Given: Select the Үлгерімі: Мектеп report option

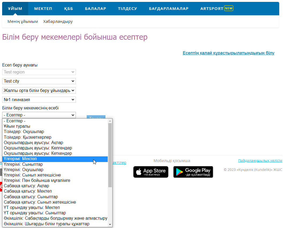Looking at the screenshot, I should (x=20, y=159).
